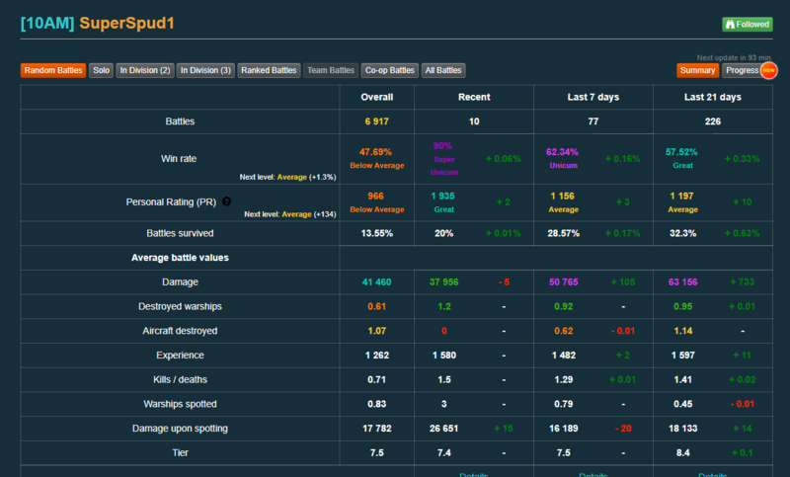
Task: Open Details link under Last 21 days
Action: click(x=712, y=474)
